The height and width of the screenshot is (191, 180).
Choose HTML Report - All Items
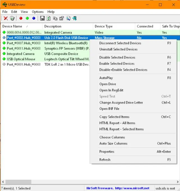(117, 123)
